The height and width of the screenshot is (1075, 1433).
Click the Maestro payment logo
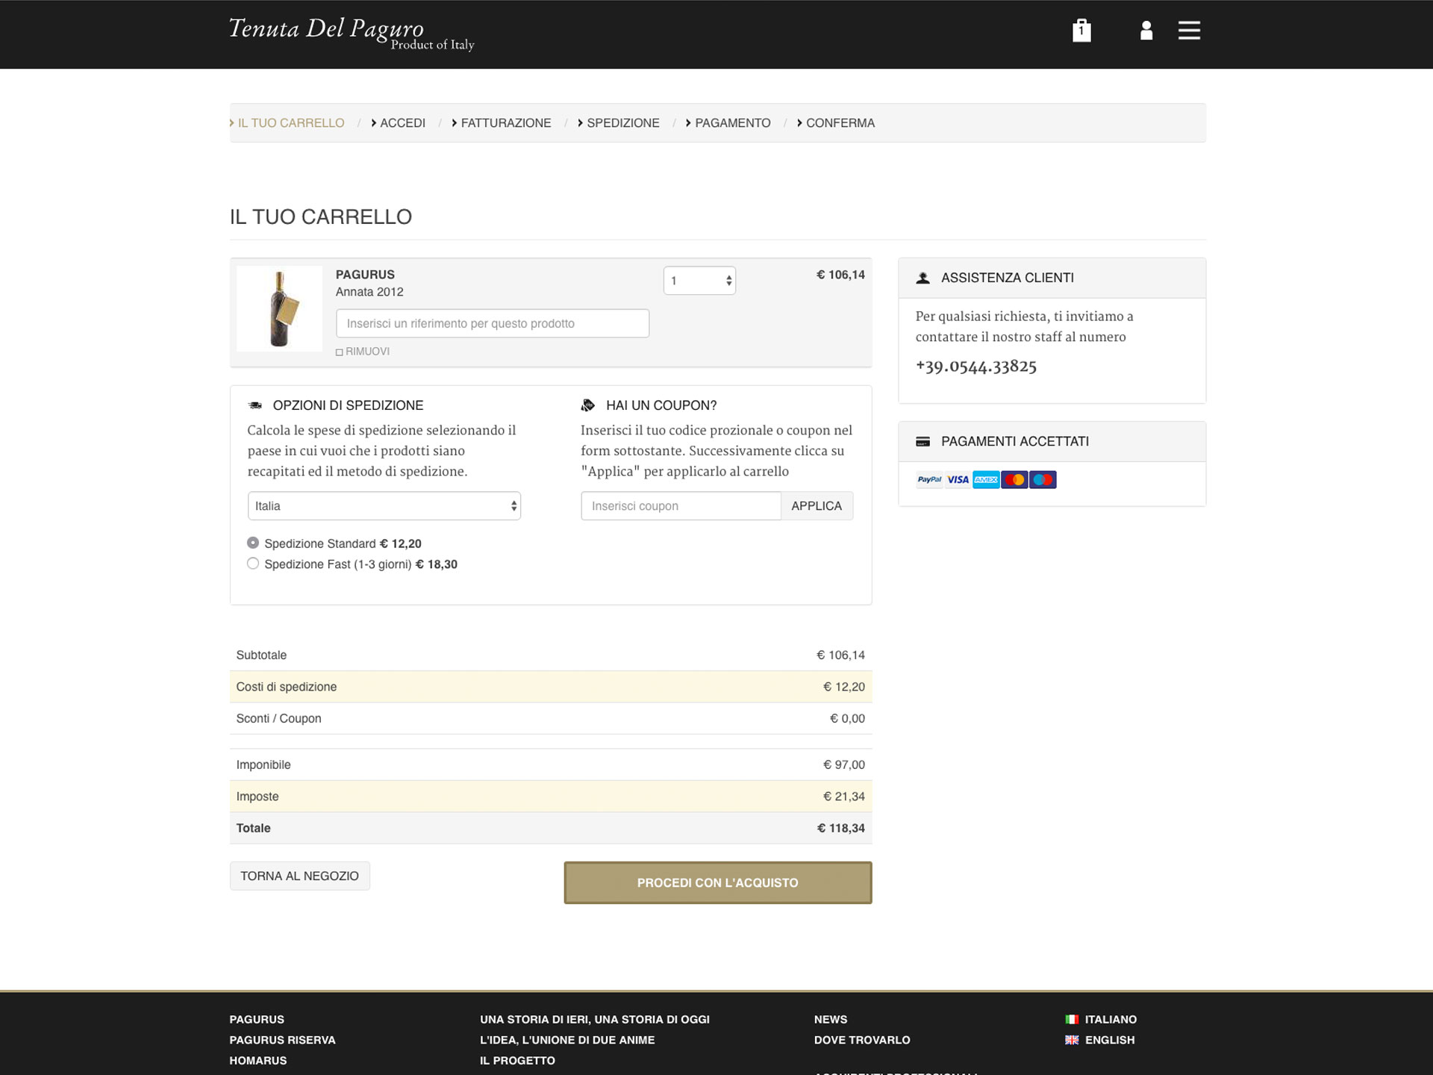(1043, 480)
